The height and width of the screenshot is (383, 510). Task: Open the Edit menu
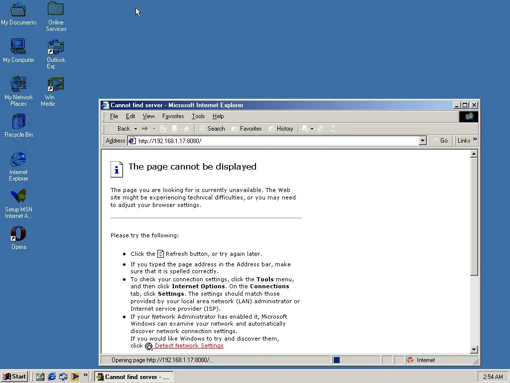click(x=130, y=116)
